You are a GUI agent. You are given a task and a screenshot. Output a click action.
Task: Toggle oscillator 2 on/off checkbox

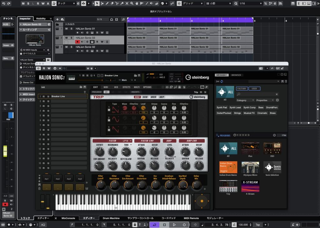(x=109, y=120)
